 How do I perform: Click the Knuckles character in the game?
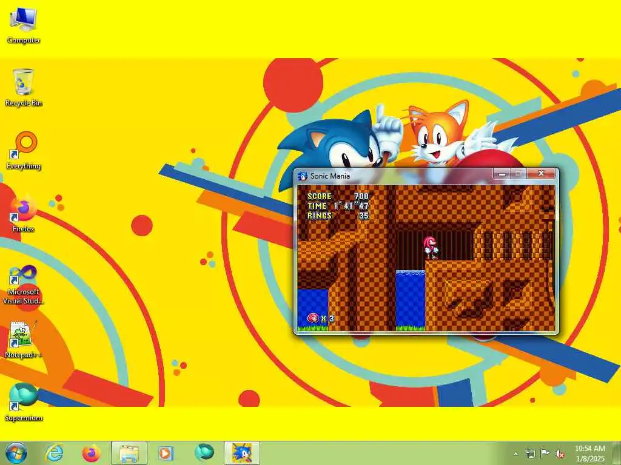pyautogui.click(x=431, y=248)
